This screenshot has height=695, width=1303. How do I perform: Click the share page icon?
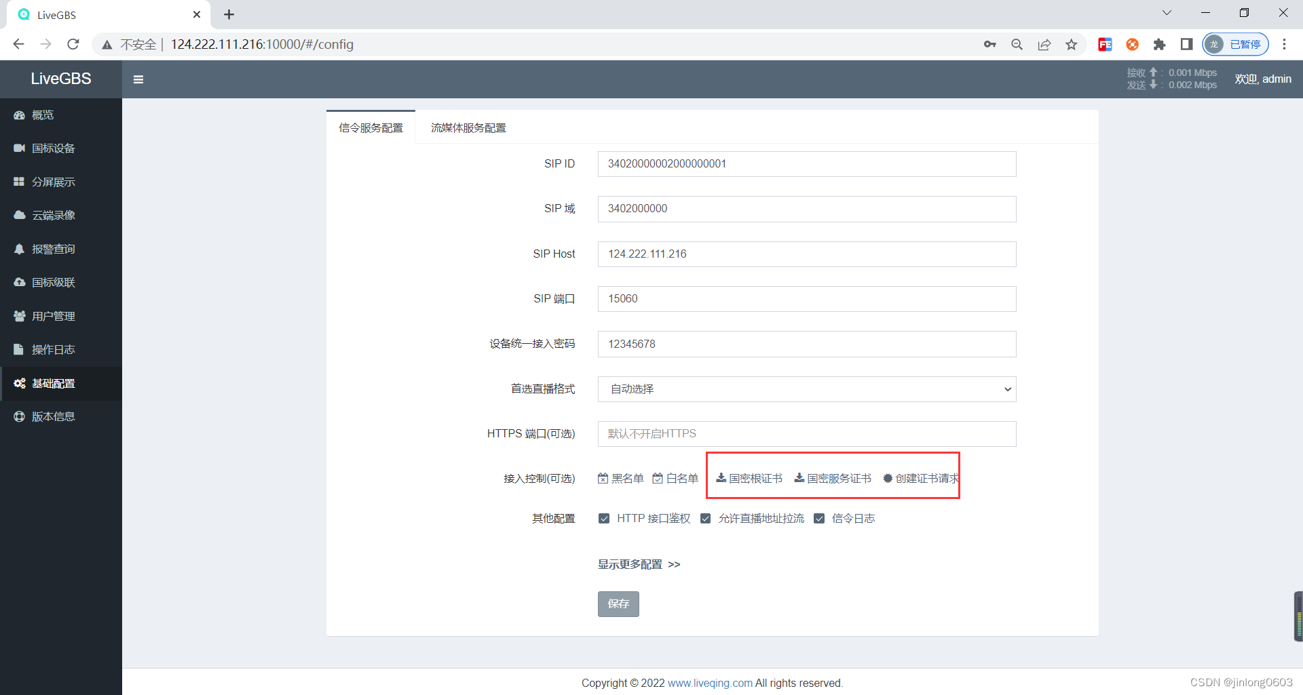click(x=1044, y=44)
